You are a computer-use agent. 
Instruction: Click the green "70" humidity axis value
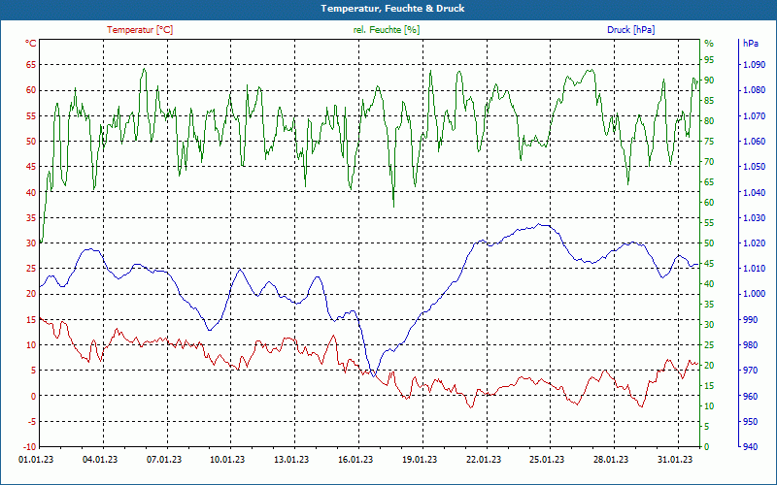pyautogui.click(x=709, y=162)
